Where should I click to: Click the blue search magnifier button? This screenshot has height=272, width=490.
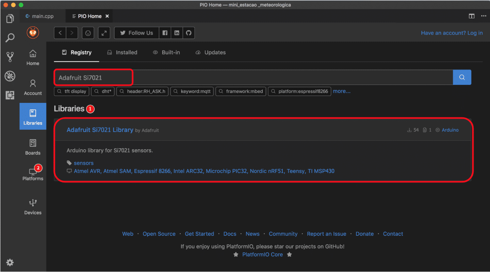tap(462, 77)
